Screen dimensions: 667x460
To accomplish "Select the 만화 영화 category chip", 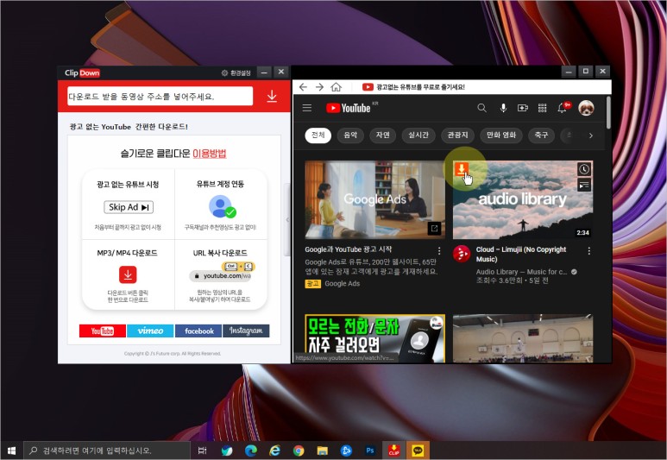I will coord(501,135).
